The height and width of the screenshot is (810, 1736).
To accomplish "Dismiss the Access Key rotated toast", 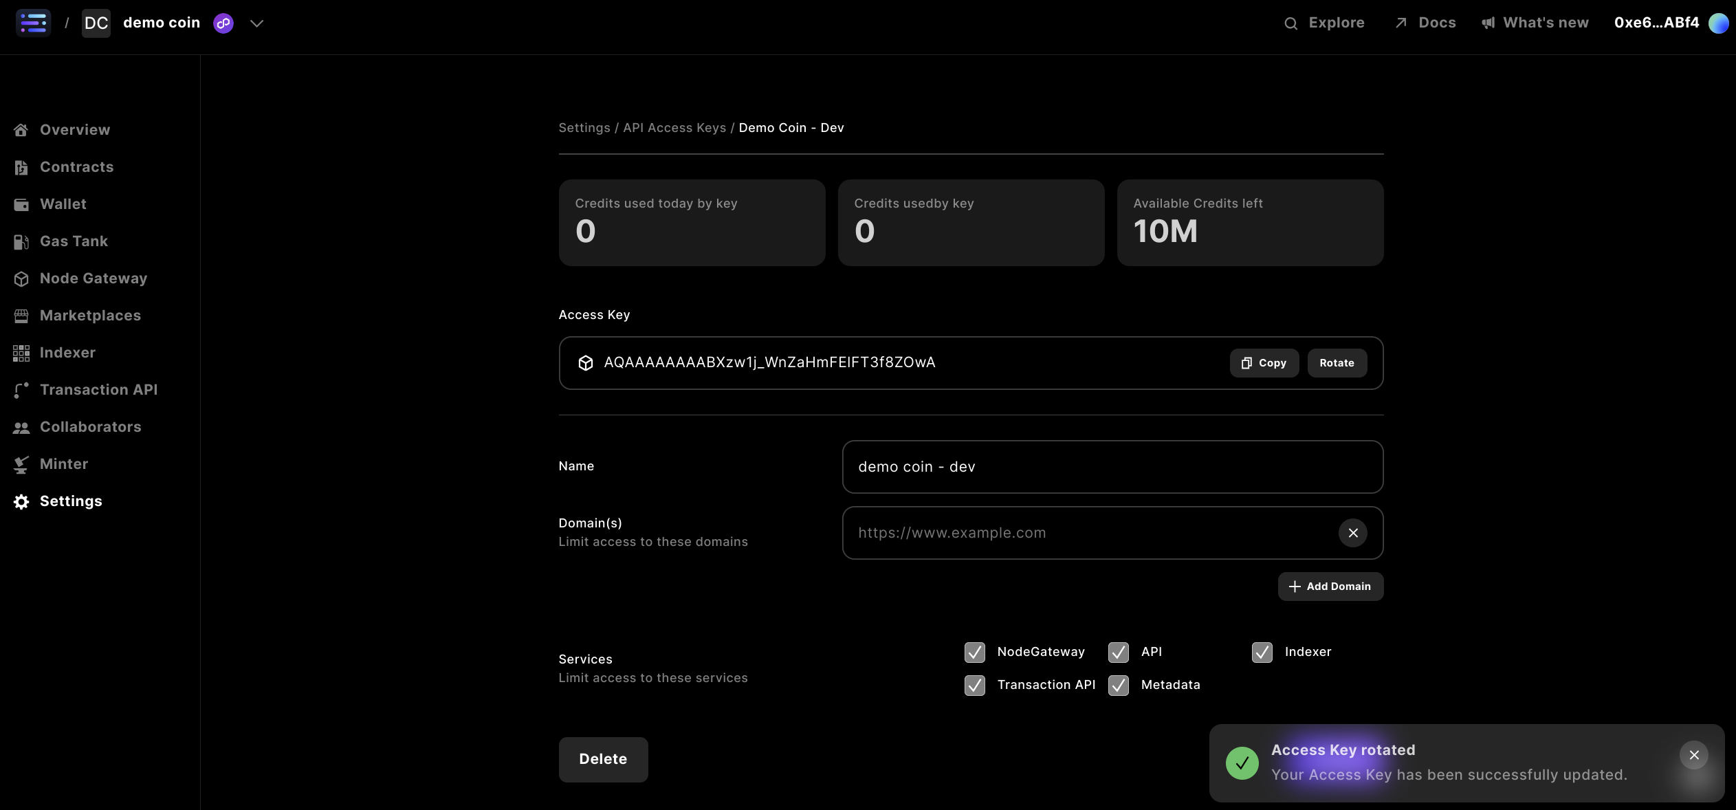I will 1694,754.
